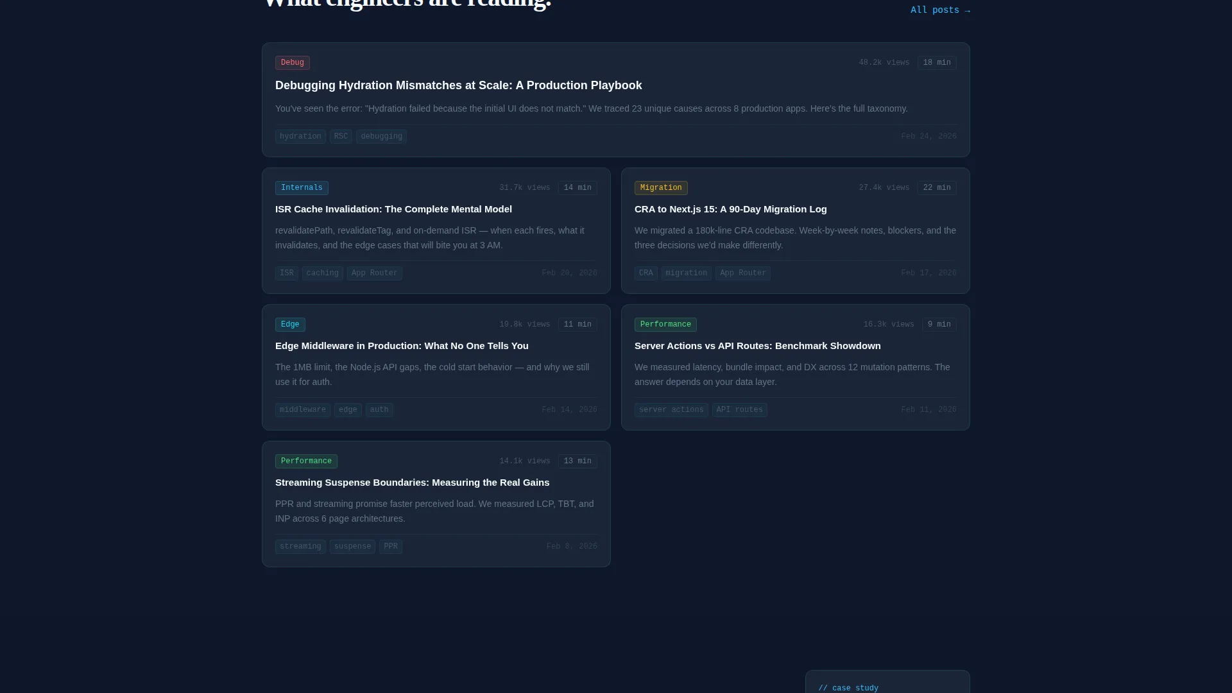Click the 48.2k views count
This screenshot has width=1232, height=693.
point(884,63)
